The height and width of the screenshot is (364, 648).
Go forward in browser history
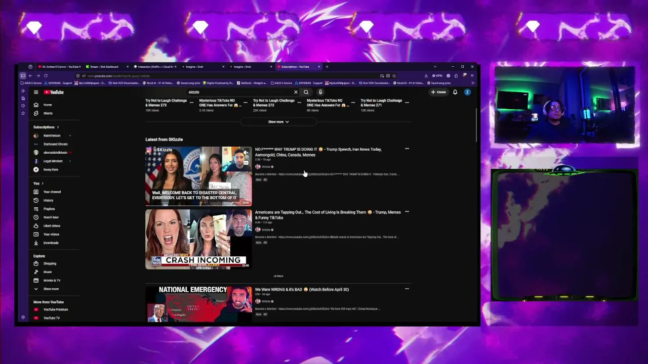38,76
